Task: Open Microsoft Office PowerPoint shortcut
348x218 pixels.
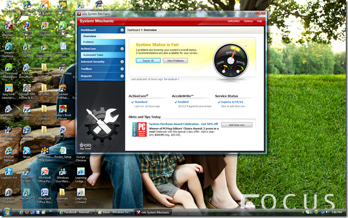Action: (x=45, y=175)
